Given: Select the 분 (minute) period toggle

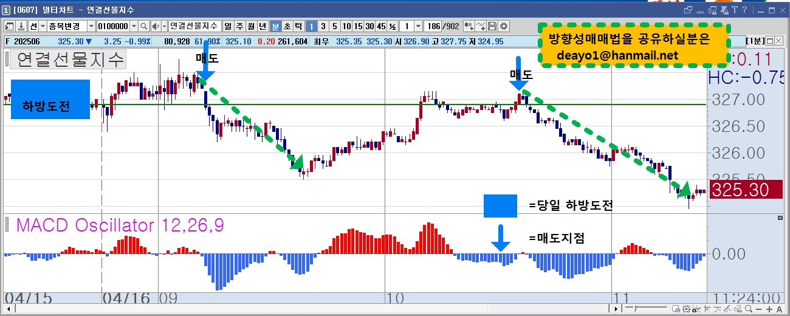Looking at the screenshot, I should (x=275, y=26).
